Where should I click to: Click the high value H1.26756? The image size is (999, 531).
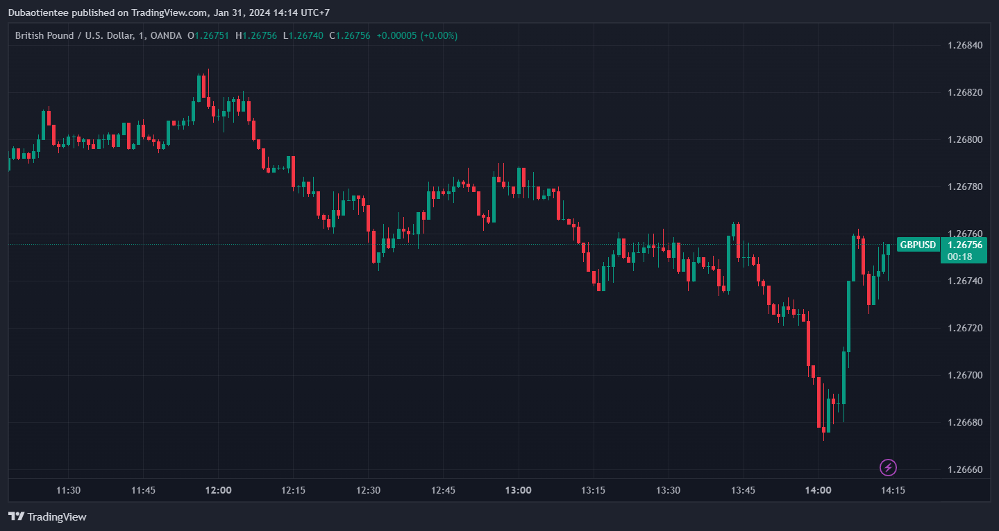[256, 35]
